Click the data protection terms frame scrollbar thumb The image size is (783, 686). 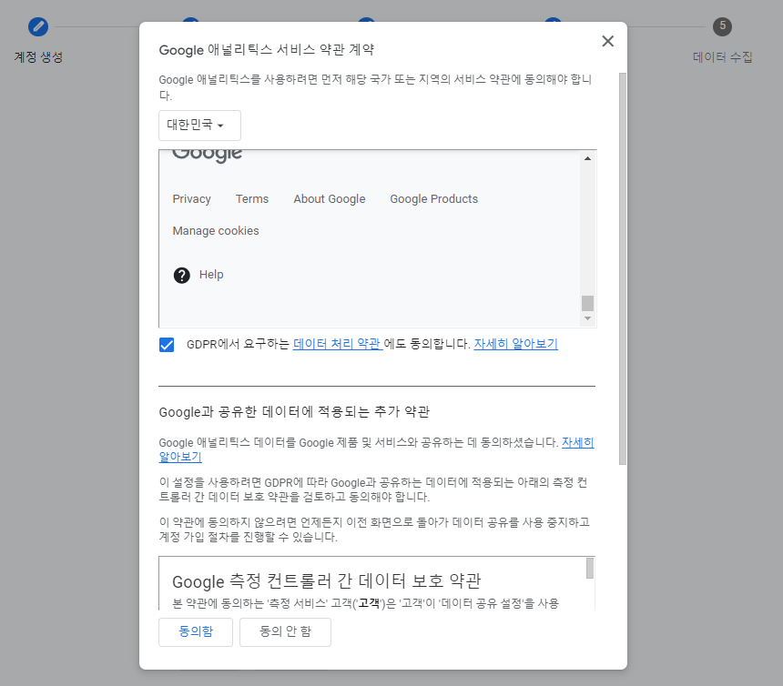590,569
